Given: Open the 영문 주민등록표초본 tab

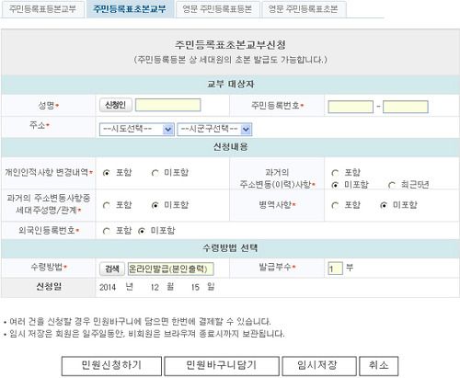Looking at the screenshot, I should coord(304,9).
